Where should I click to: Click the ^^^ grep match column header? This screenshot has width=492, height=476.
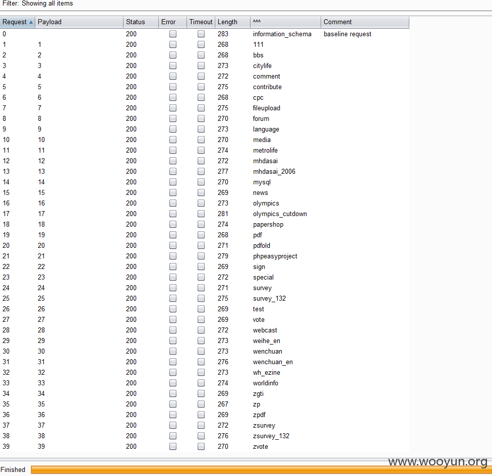(x=285, y=22)
